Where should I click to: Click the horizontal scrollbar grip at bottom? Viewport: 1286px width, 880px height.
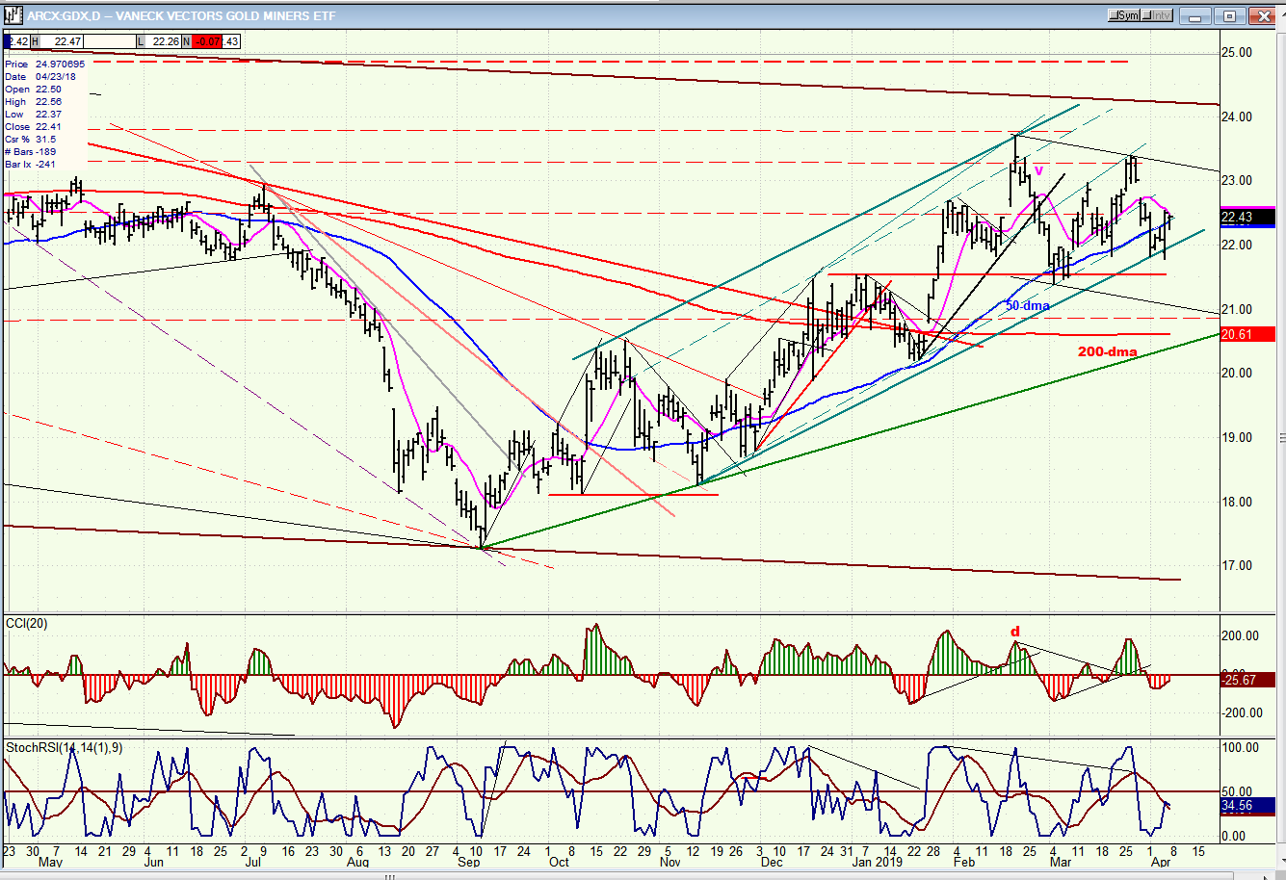392,876
